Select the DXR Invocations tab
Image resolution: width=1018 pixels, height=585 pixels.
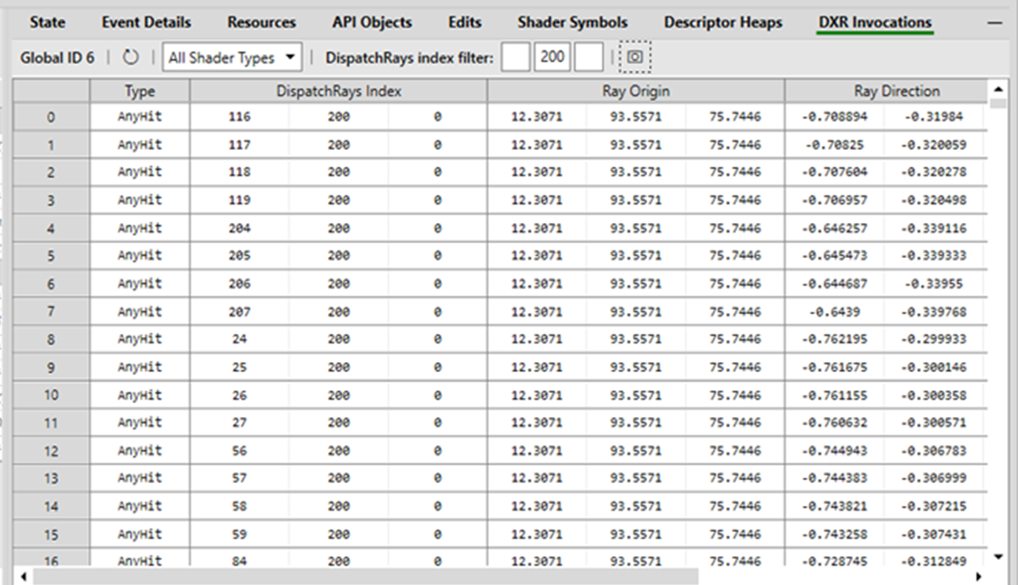coord(876,23)
